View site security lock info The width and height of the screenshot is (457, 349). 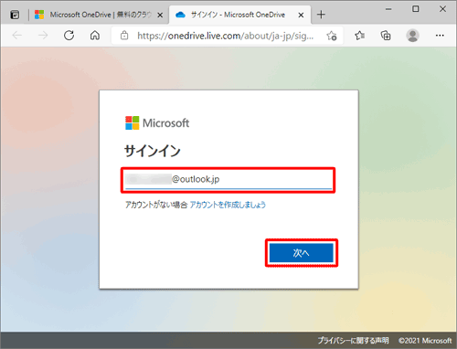(124, 36)
